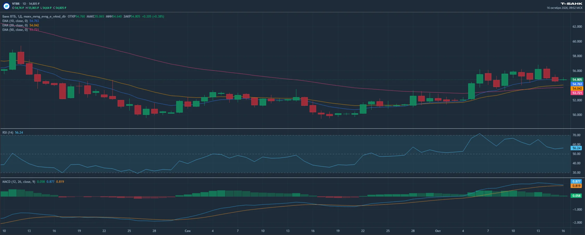Open the 1D timeframe label
585x235 pixels.
pyautogui.click(x=24, y=4)
